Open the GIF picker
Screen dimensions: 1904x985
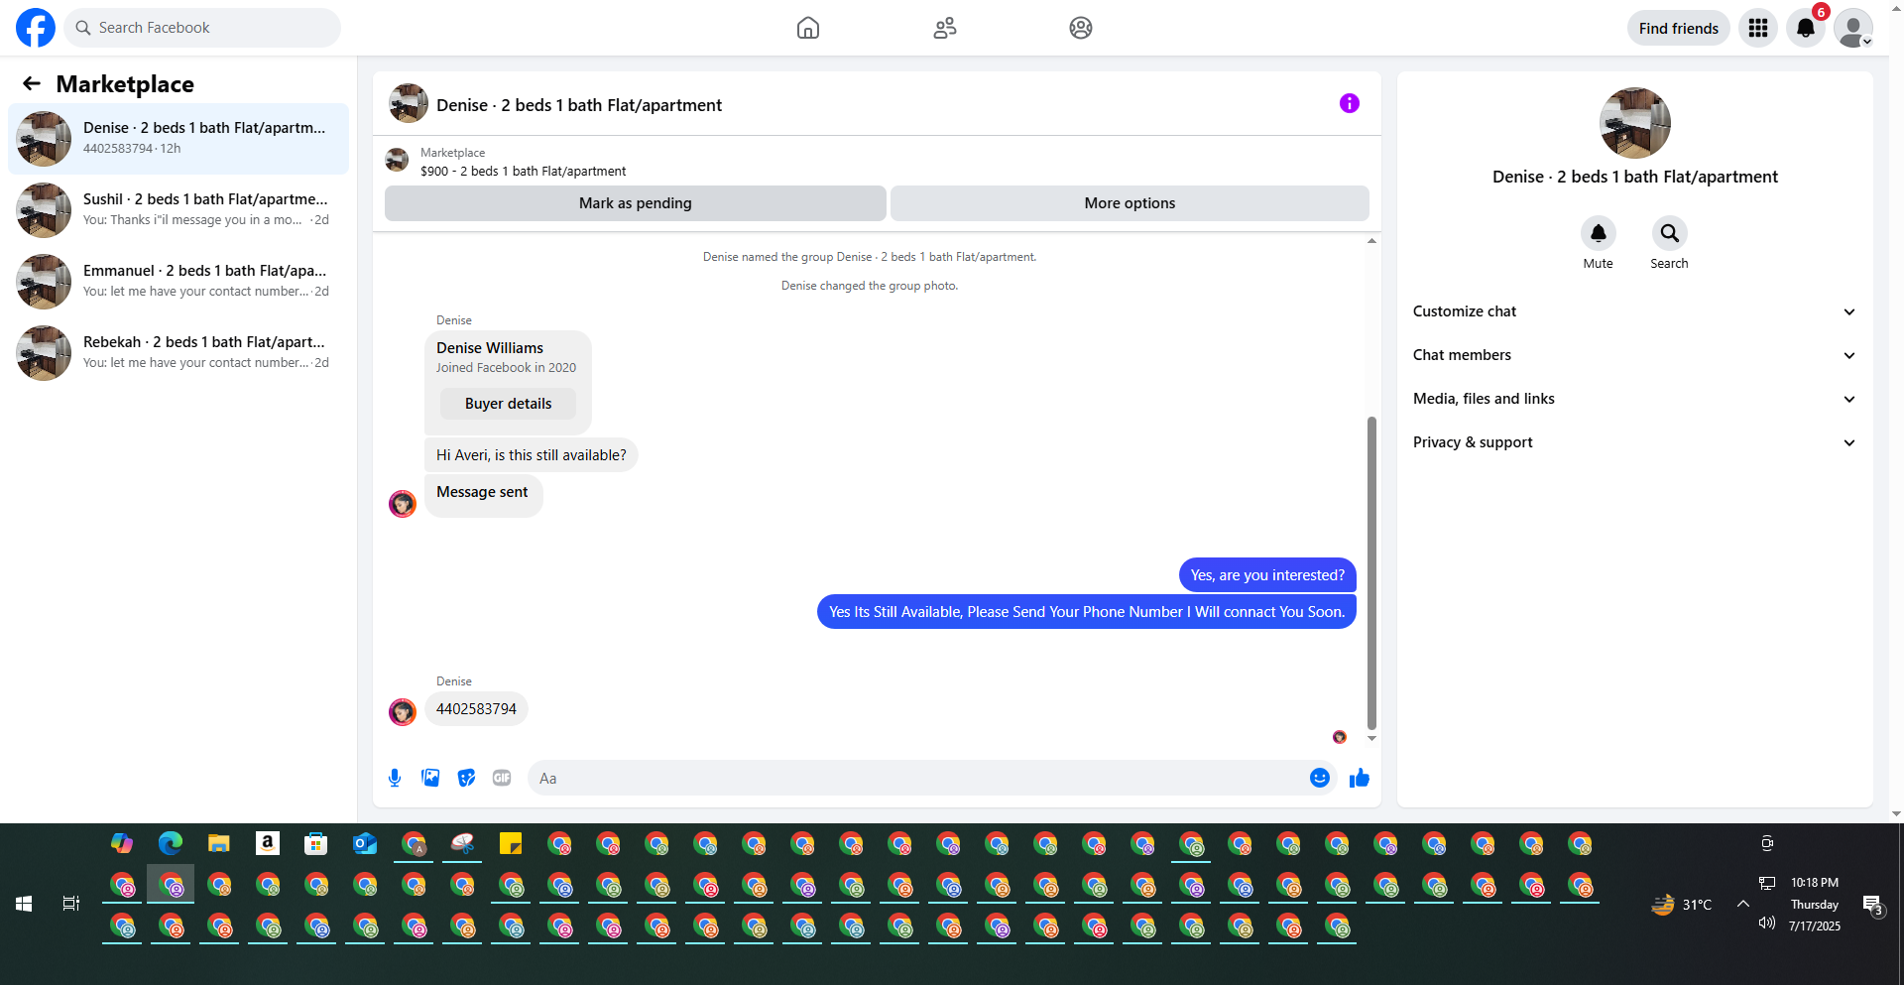pyautogui.click(x=502, y=779)
